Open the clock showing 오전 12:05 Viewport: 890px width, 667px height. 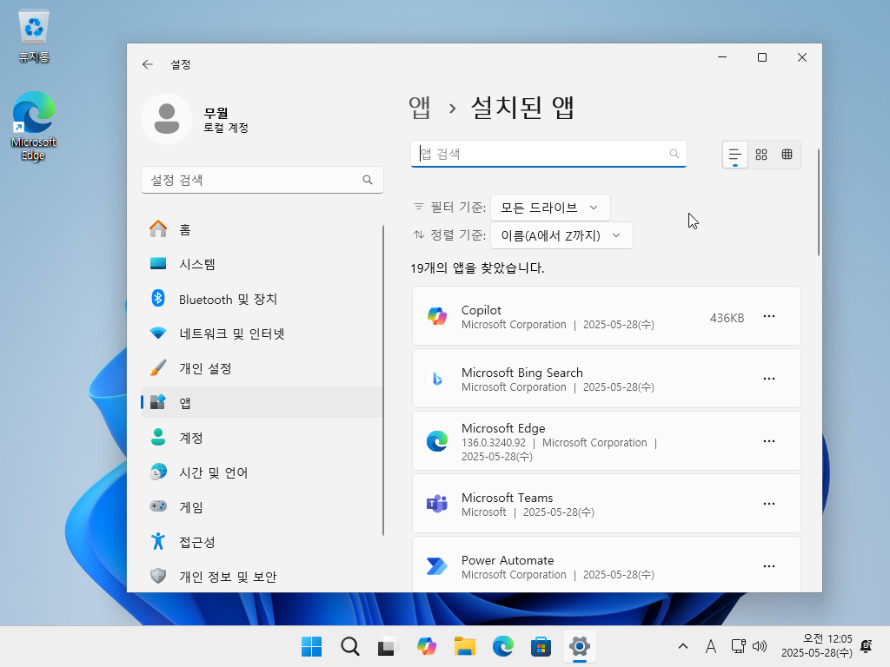tap(816, 646)
